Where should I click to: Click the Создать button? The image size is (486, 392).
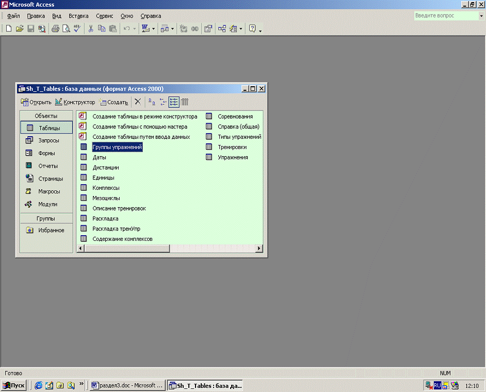pos(114,102)
